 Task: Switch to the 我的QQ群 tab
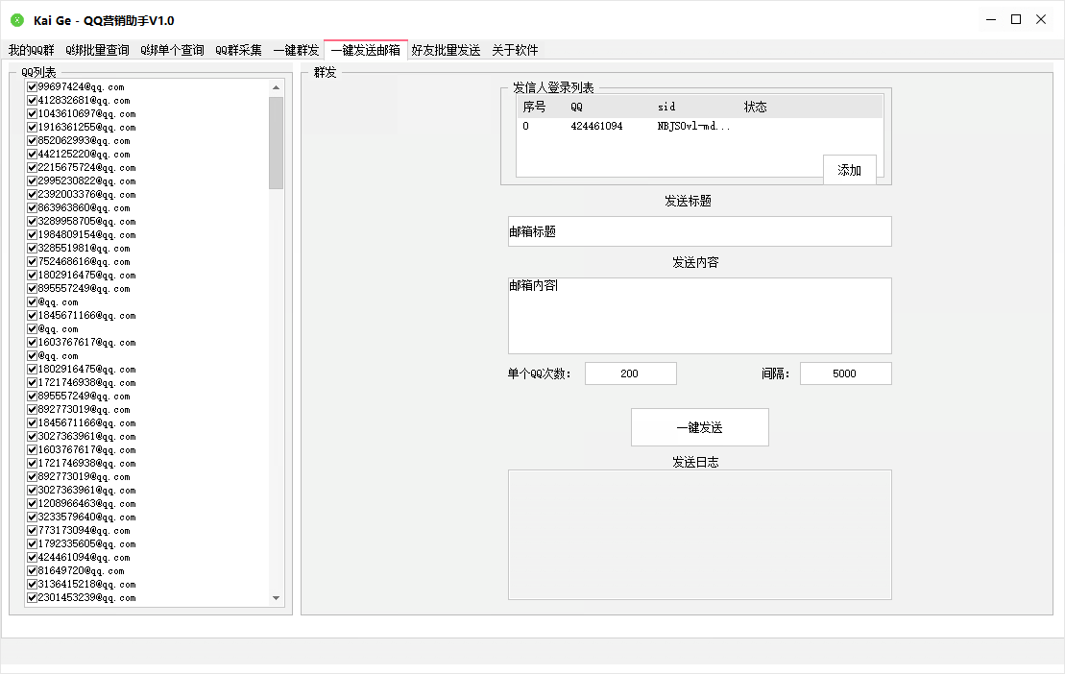click(x=31, y=50)
